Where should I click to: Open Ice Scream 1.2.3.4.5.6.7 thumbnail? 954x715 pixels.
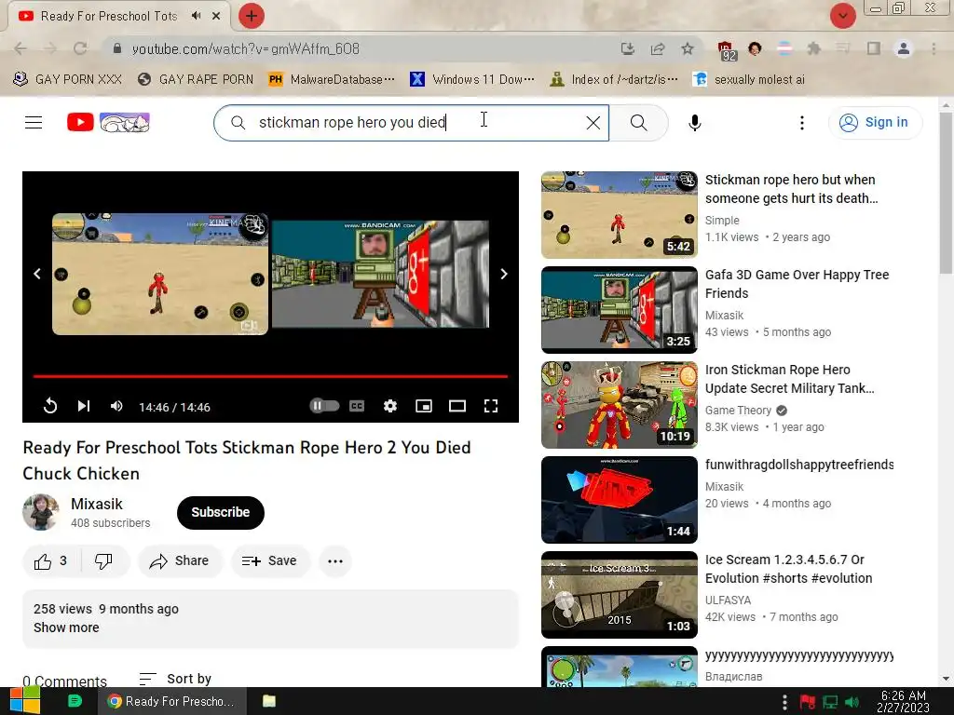tap(620, 595)
